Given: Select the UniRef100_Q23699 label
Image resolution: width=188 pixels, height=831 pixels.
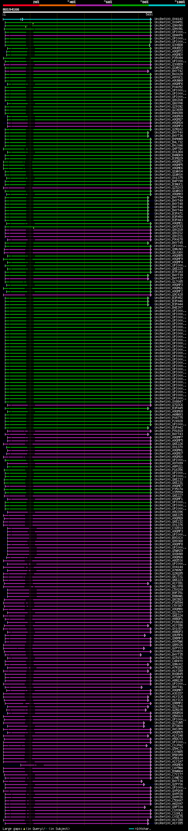Looking at the screenshot, I should click(x=169, y=110).
